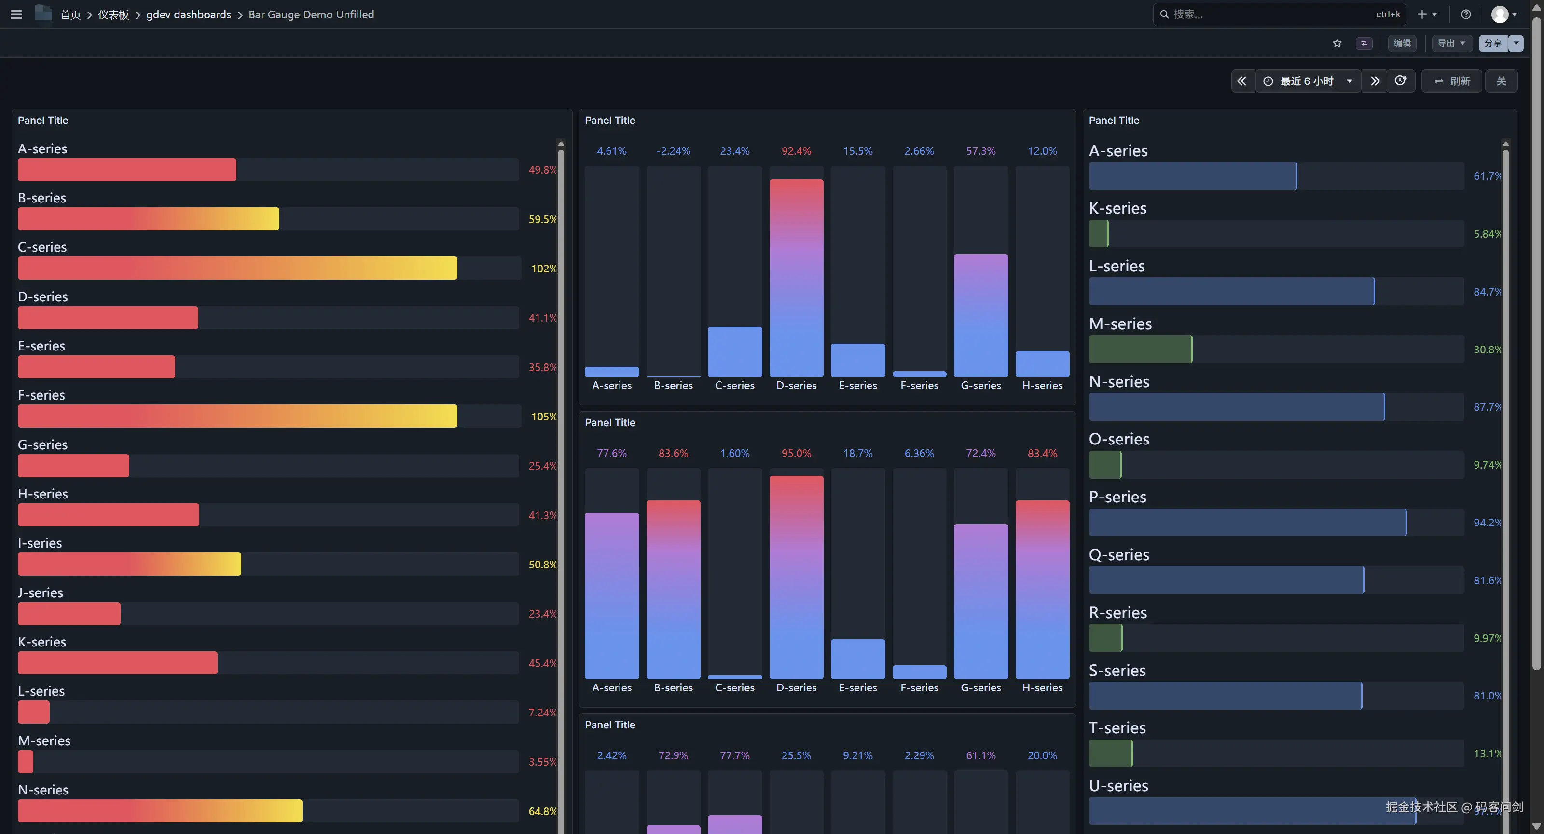Click the Q-series label in right panel
Screen dimensions: 1544x834
(x=1119, y=555)
